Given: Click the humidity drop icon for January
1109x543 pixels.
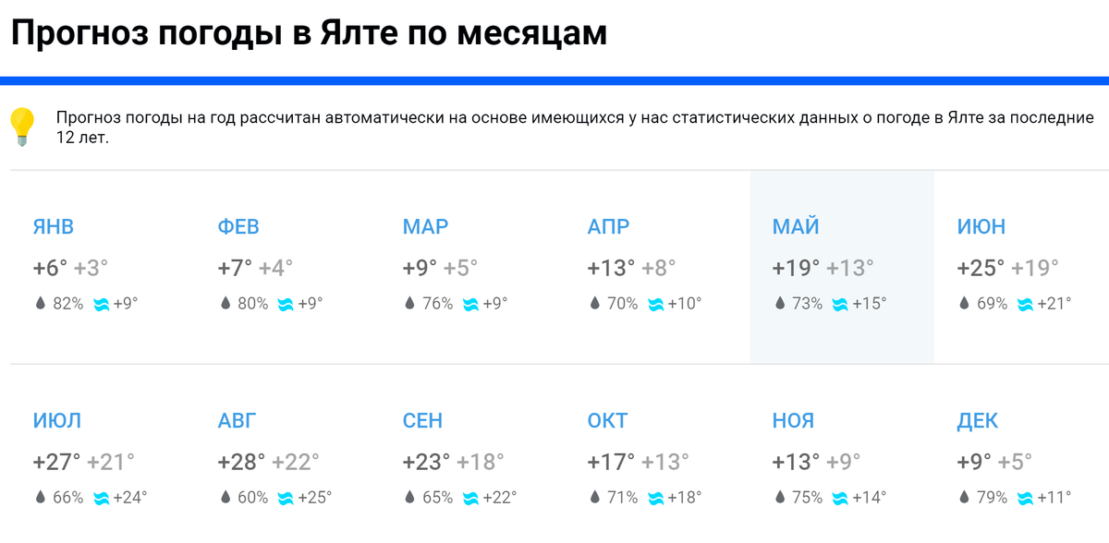Looking at the screenshot, I should pos(39,302).
